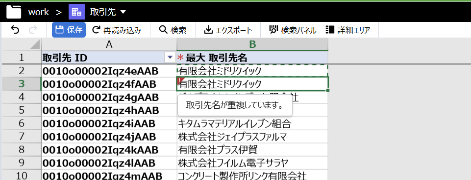
Task: Select row 4 header
Action: [22, 97]
